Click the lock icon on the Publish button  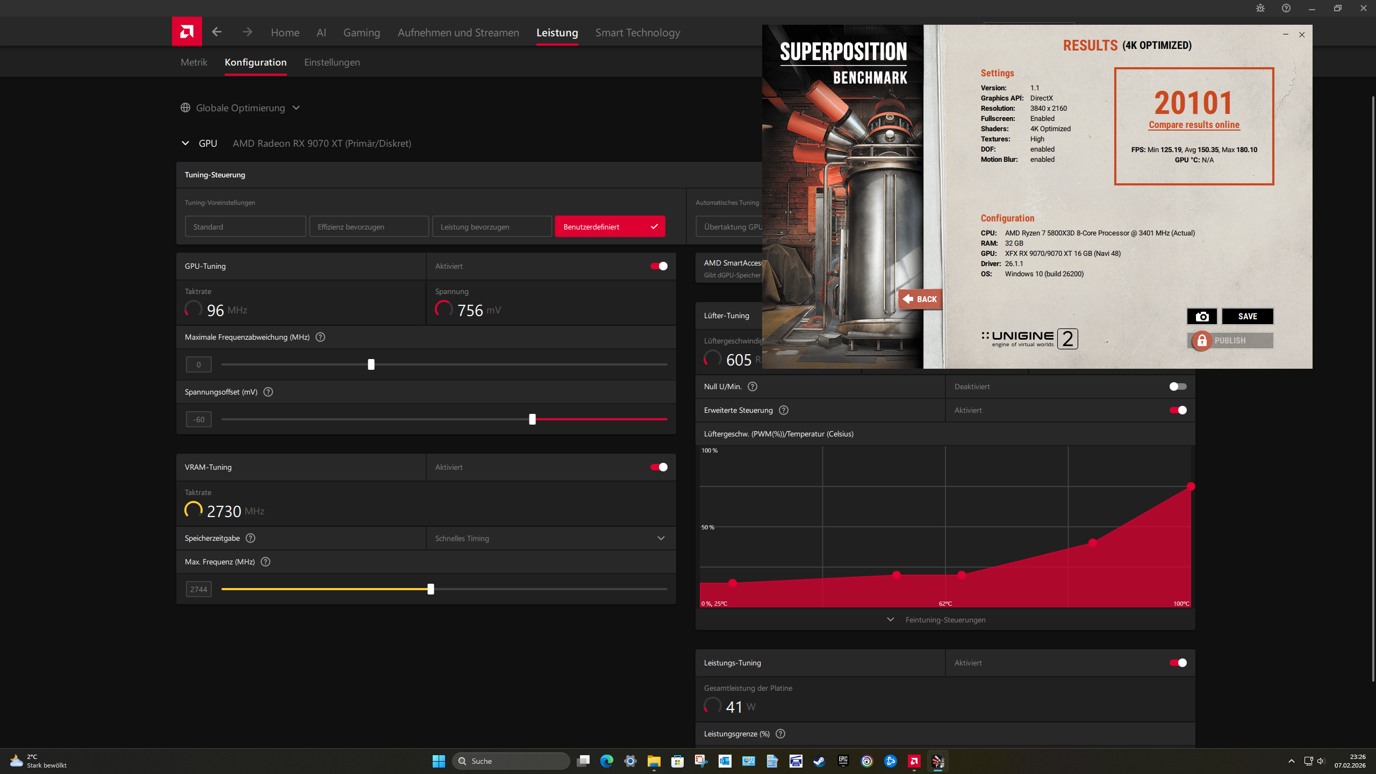click(x=1201, y=341)
